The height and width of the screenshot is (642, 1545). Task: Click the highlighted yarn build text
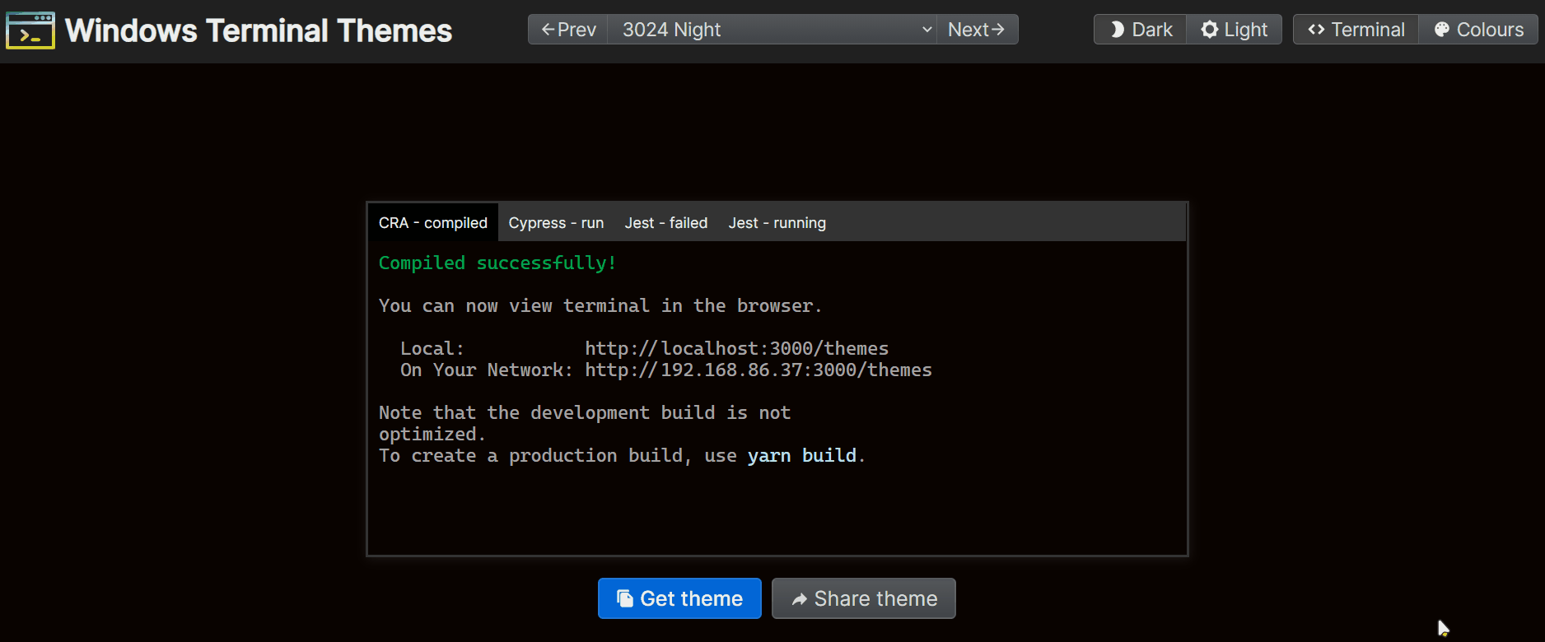(x=801, y=455)
